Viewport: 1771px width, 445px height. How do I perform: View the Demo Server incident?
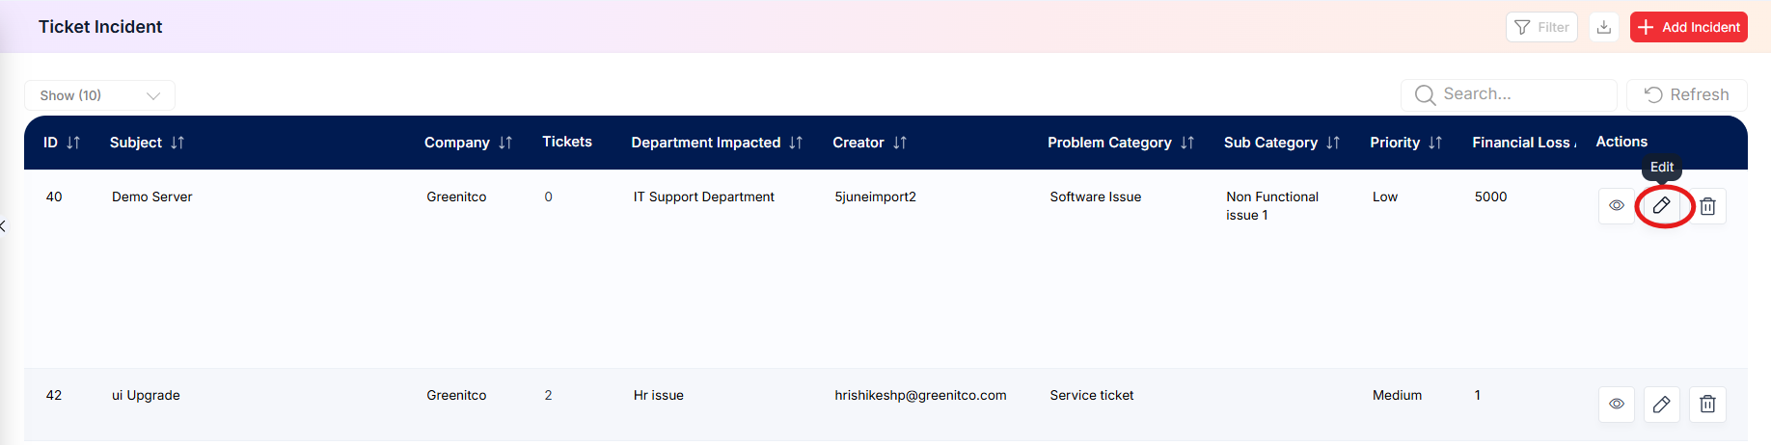pos(1617,206)
